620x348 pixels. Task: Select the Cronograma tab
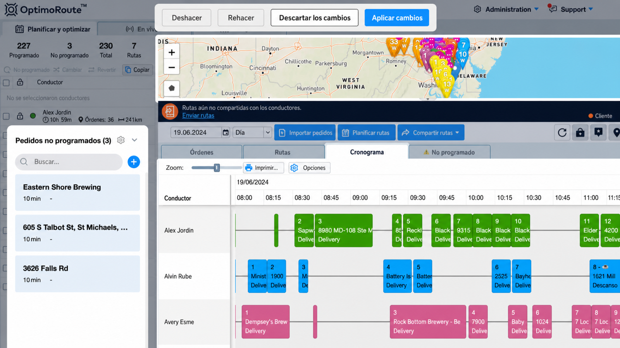tap(367, 152)
